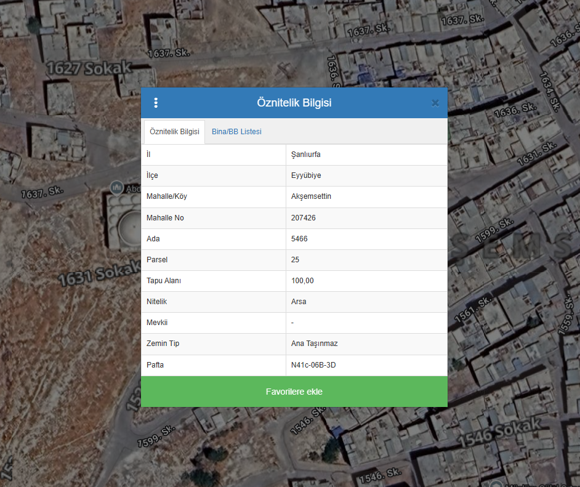Switch to the Bina/BB Listesi tab

click(236, 132)
